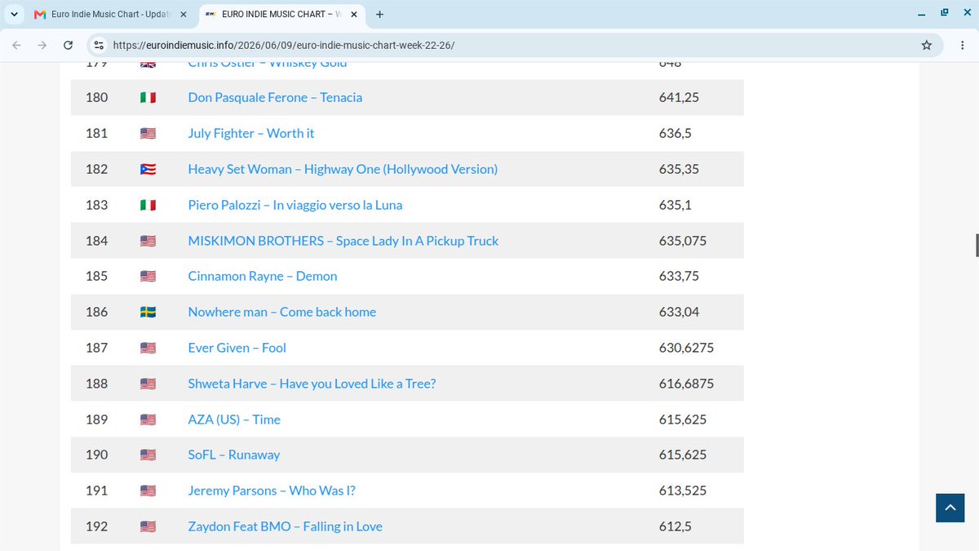
Task: Open a new tab with the plus button
Action: (380, 14)
